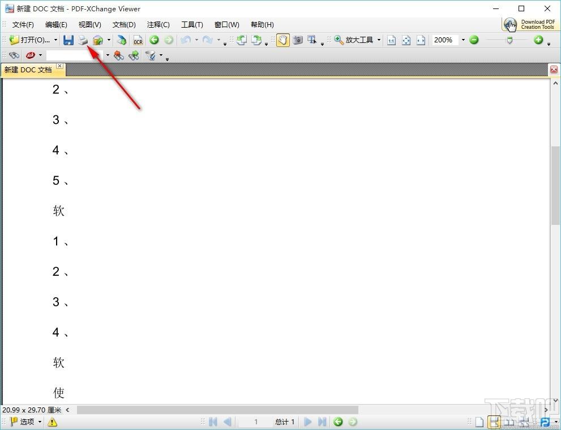Click Download PDF Creation Tools button
Image resolution: width=561 pixels, height=430 pixels.
pyautogui.click(x=530, y=24)
